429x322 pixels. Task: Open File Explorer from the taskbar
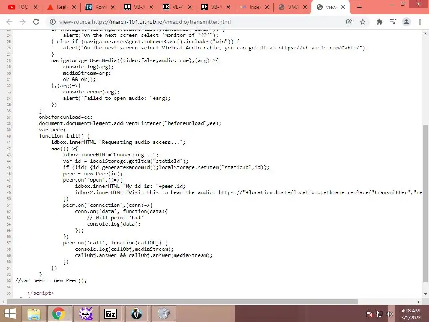(x=34, y=314)
